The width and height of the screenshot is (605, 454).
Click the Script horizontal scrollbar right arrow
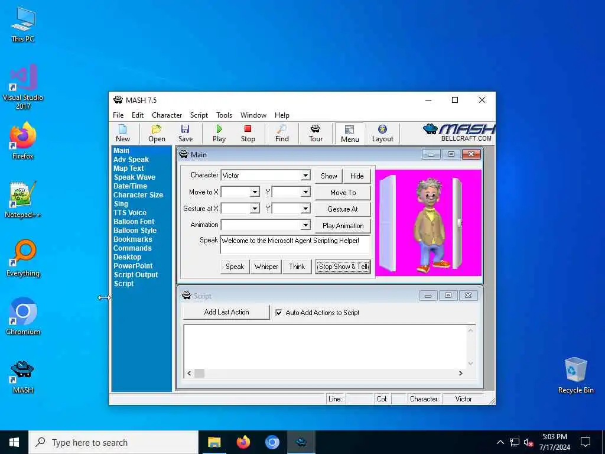(x=460, y=374)
